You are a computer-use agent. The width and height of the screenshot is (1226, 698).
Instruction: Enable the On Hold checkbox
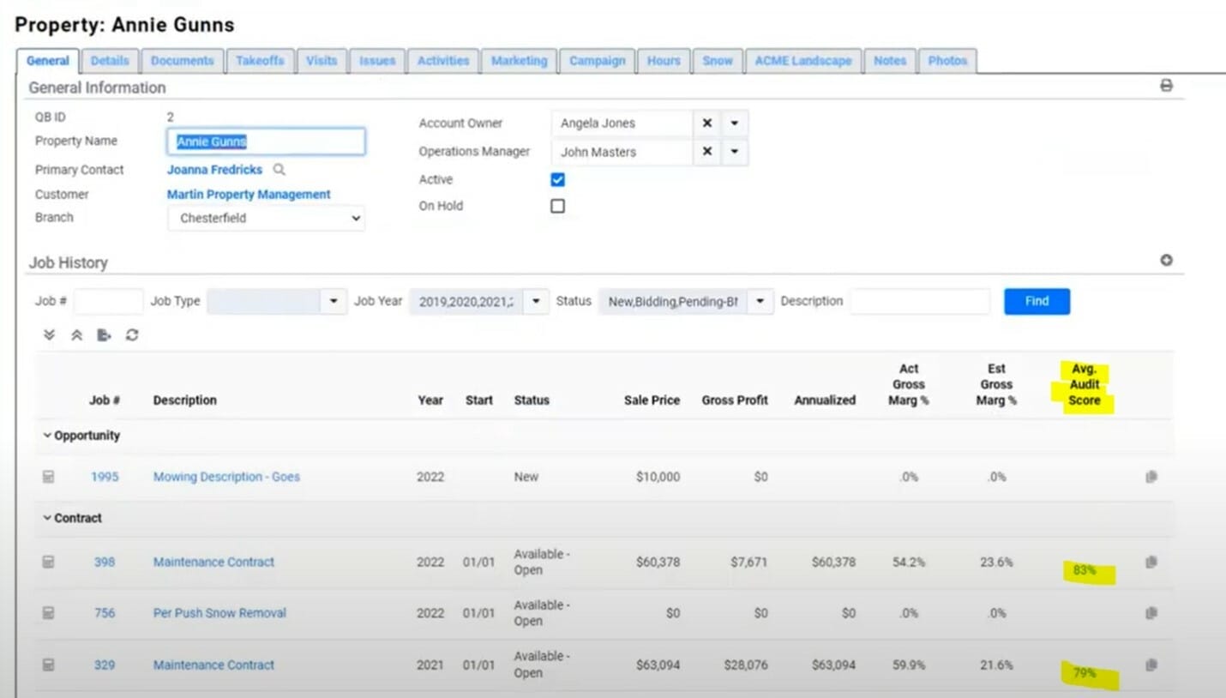557,207
